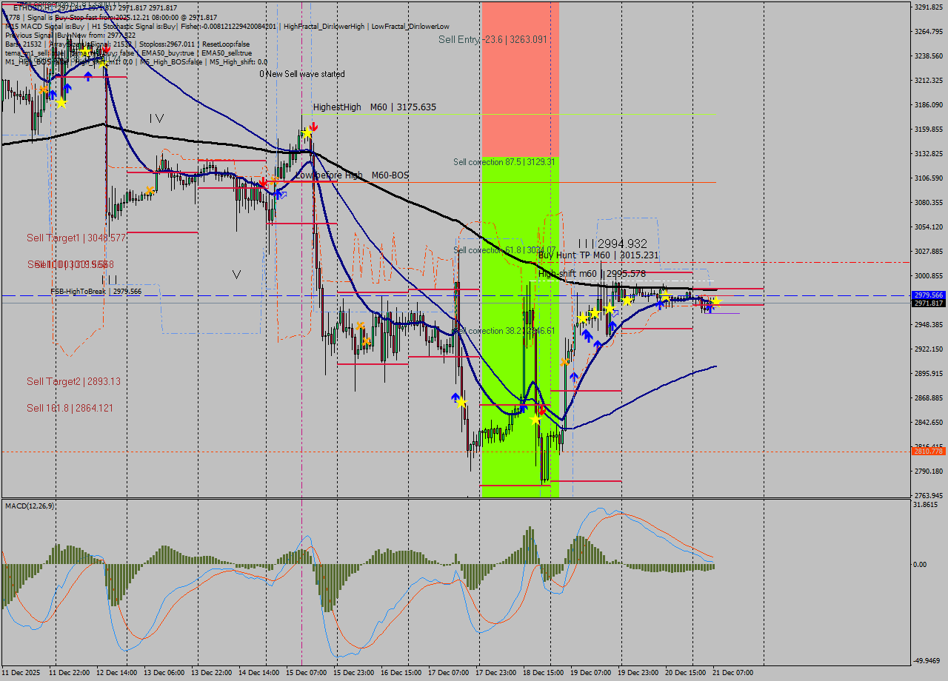This screenshot has height=681, width=948.
Task: Select the black 2971.817 current price tag
Action: 928,303
